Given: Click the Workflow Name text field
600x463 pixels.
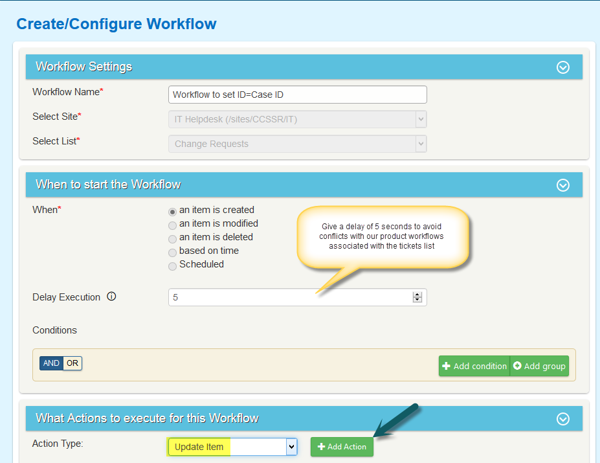Looking at the screenshot, I should [x=297, y=95].
